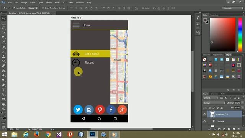Screen dimensions: 245x138
Task: Hide the price-icon-7316 layer
Action: tap(204, 114)
